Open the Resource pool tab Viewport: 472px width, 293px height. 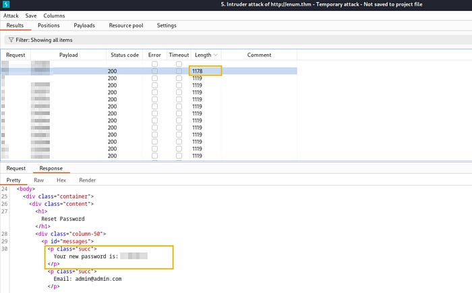point(126,26)
